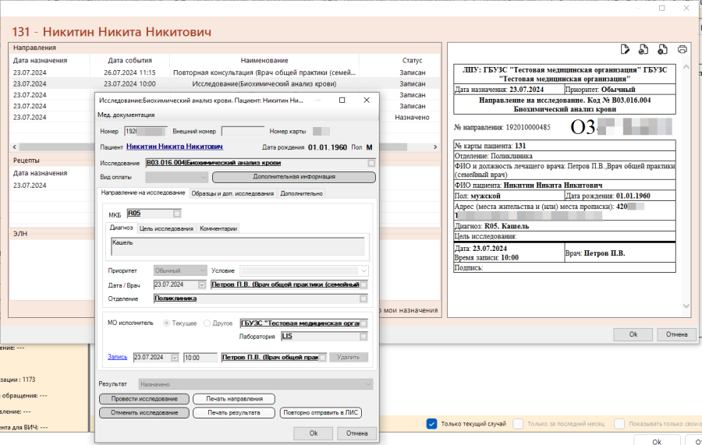The height and width of the screenshot is (445, 702).
Task: Open doctor lookup in Дата / Врач row
Action: tap(363, 285)
